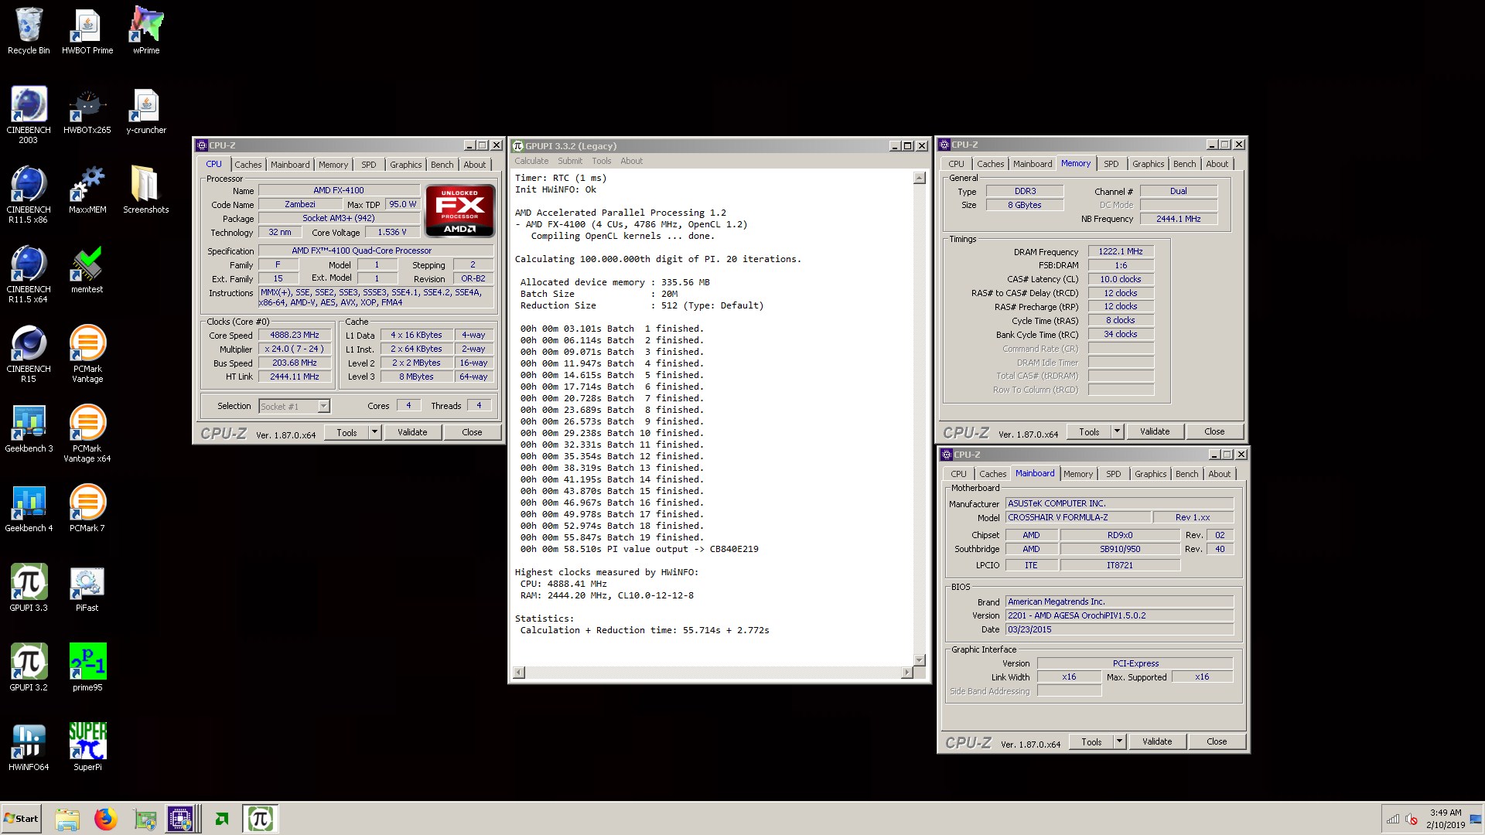
Task: Click Close in left CPU-Z window
Action: (472, 432)
